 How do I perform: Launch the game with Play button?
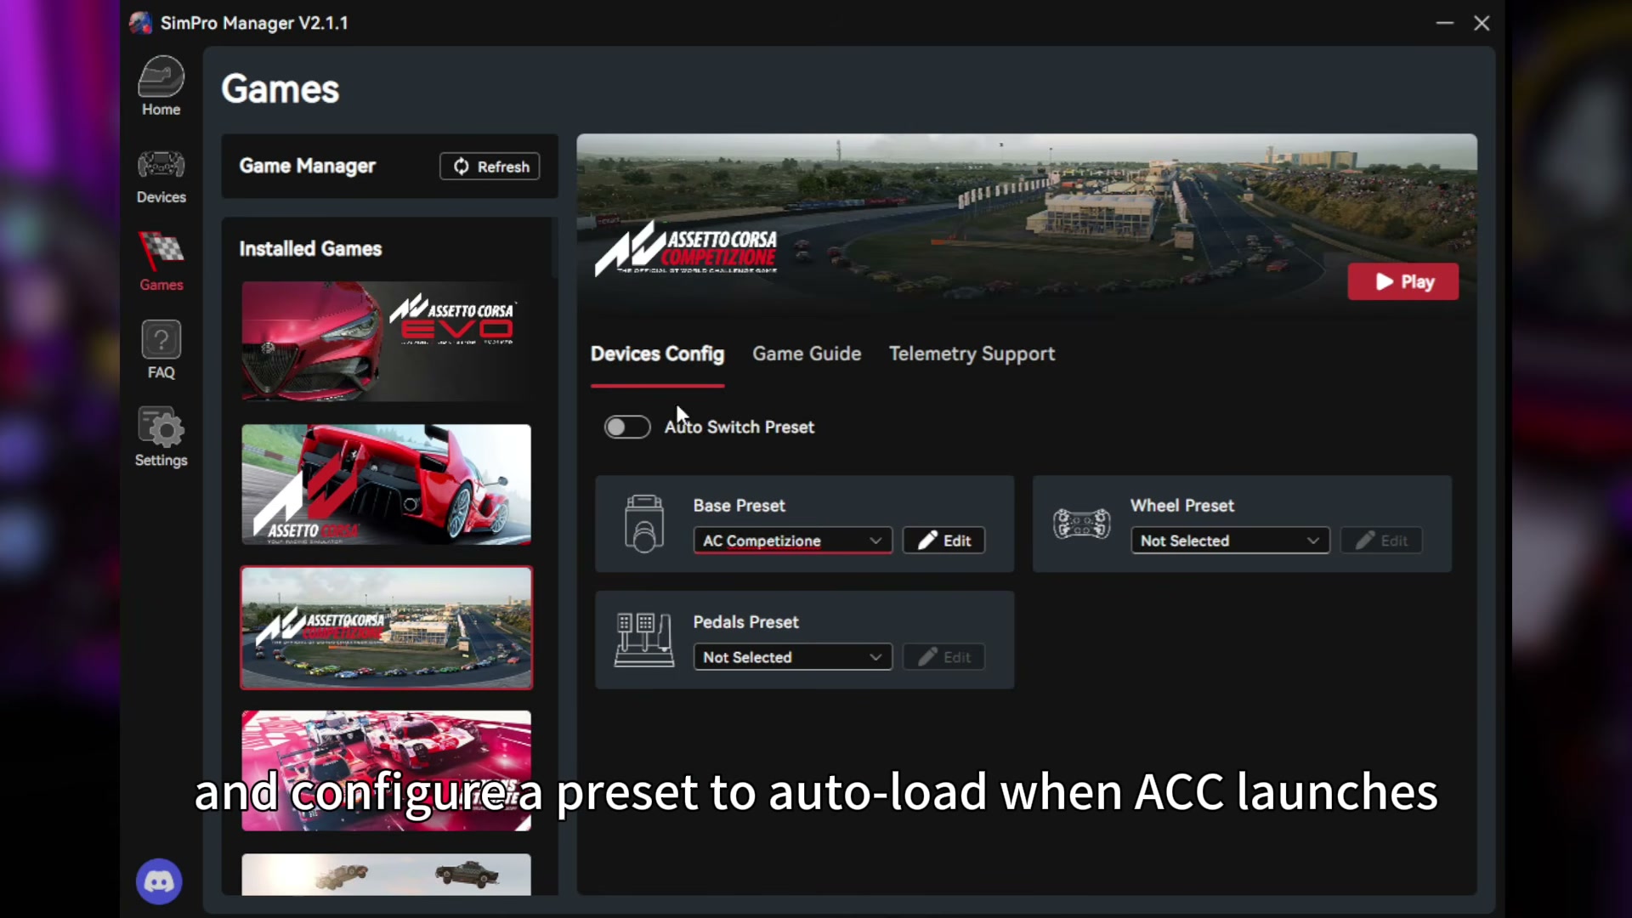(x=1402, y=281)
